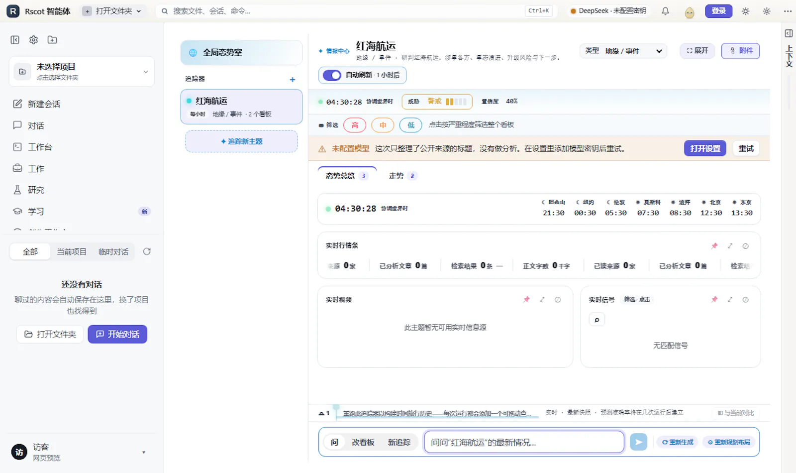Hide the 实时行情条 card
796x473 pixels.
[x=745, y=246]
